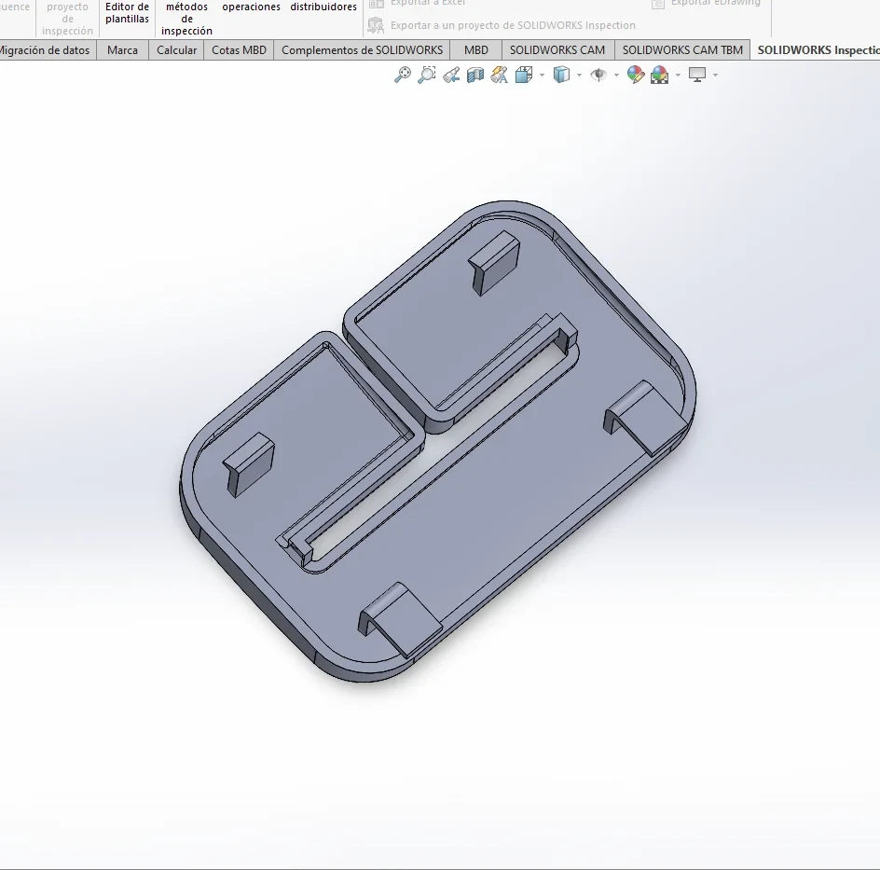Click the Exportar a Excel icon
The width and height of the screenshot is (880, 870).
point(376,4)
